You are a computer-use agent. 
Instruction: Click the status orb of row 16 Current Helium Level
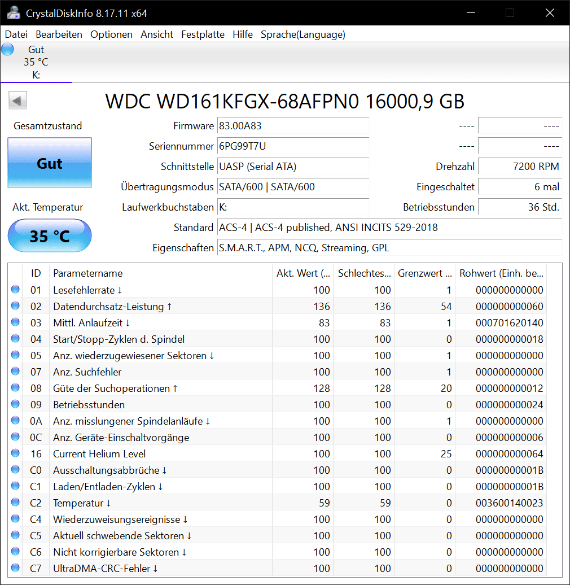tap(15, 453)
